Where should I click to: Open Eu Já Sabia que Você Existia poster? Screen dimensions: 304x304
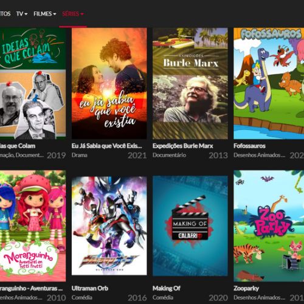(109, 83)
